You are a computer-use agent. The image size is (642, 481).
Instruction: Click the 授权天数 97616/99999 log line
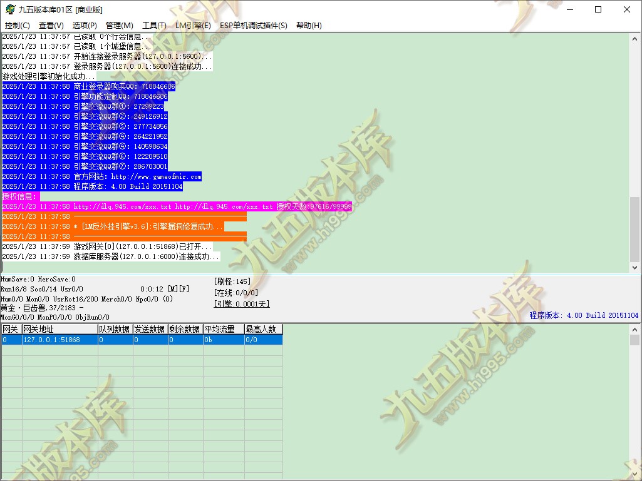tap(177, 206)
